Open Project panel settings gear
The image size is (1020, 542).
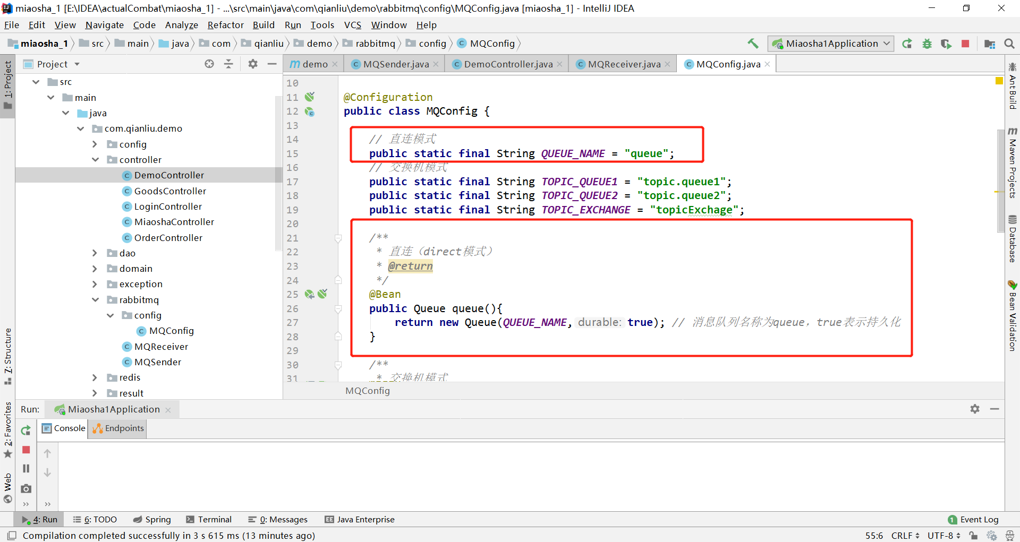click(253, 64)
